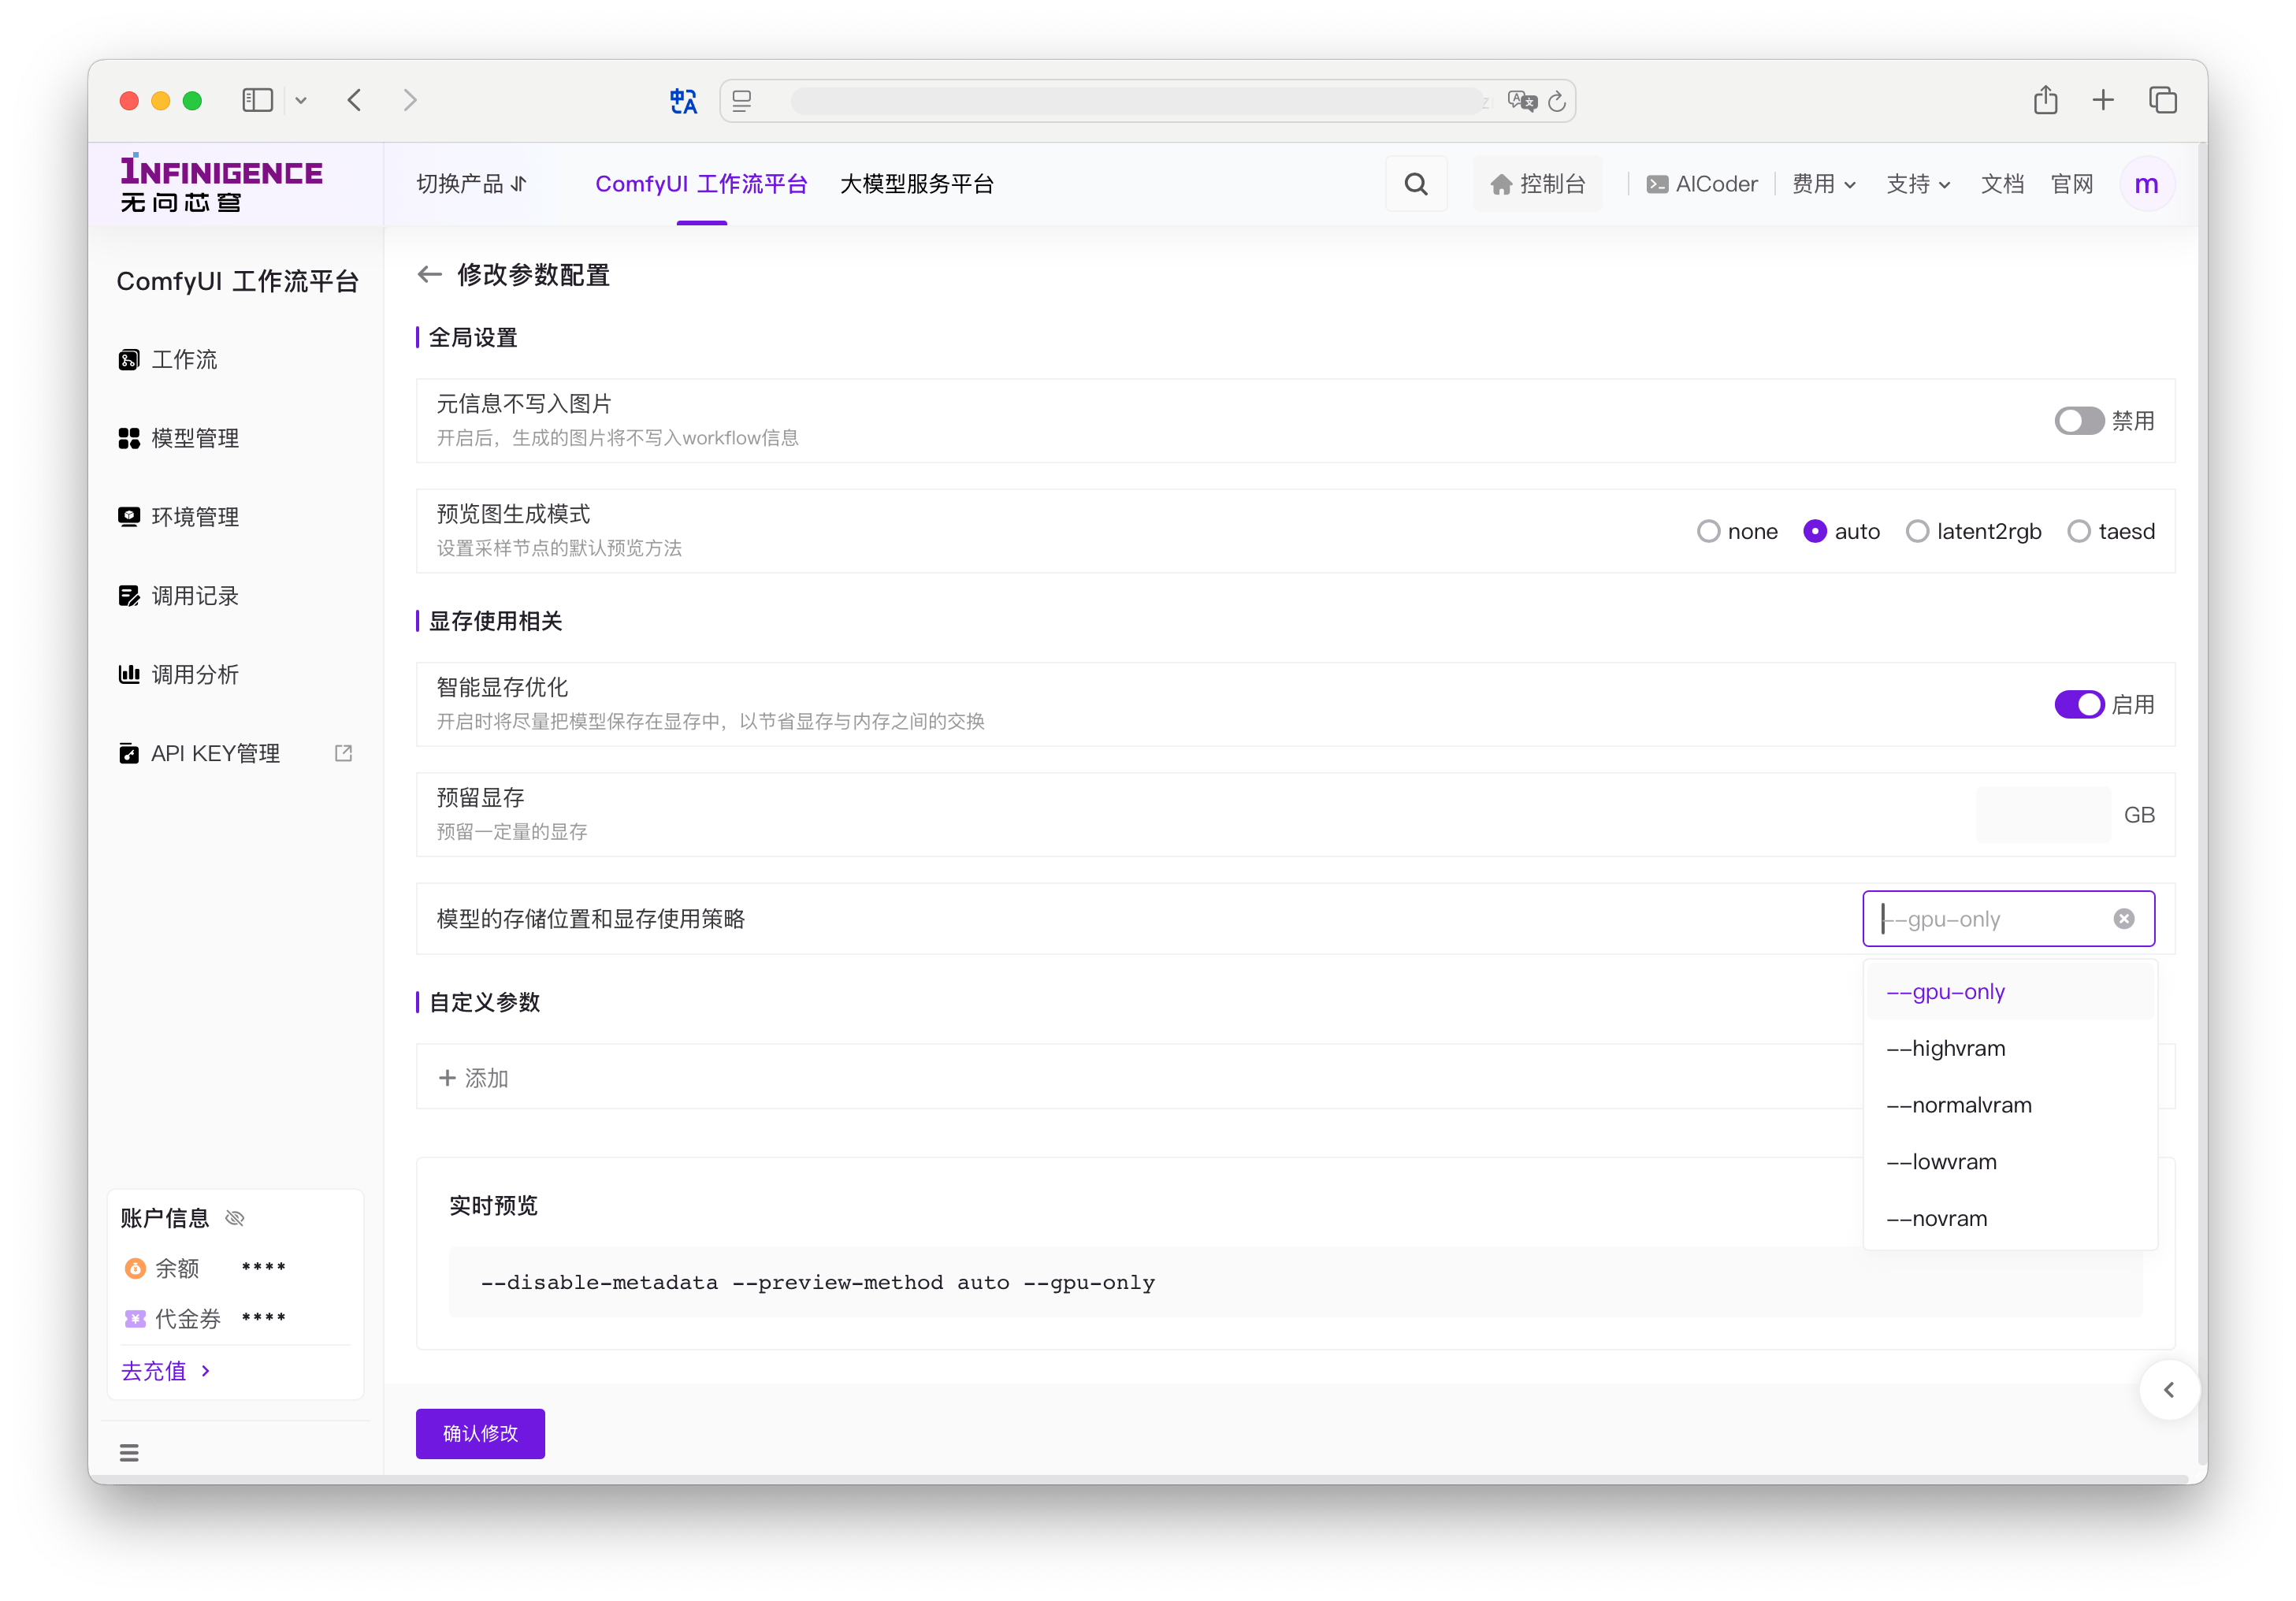This screenshot has height=1601, width=2296.
Task: Open the 控制台 console button
Action: [x=1537, y=184]
